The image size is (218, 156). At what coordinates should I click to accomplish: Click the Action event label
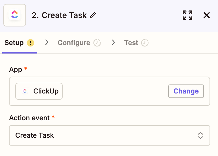coord(29,118)
